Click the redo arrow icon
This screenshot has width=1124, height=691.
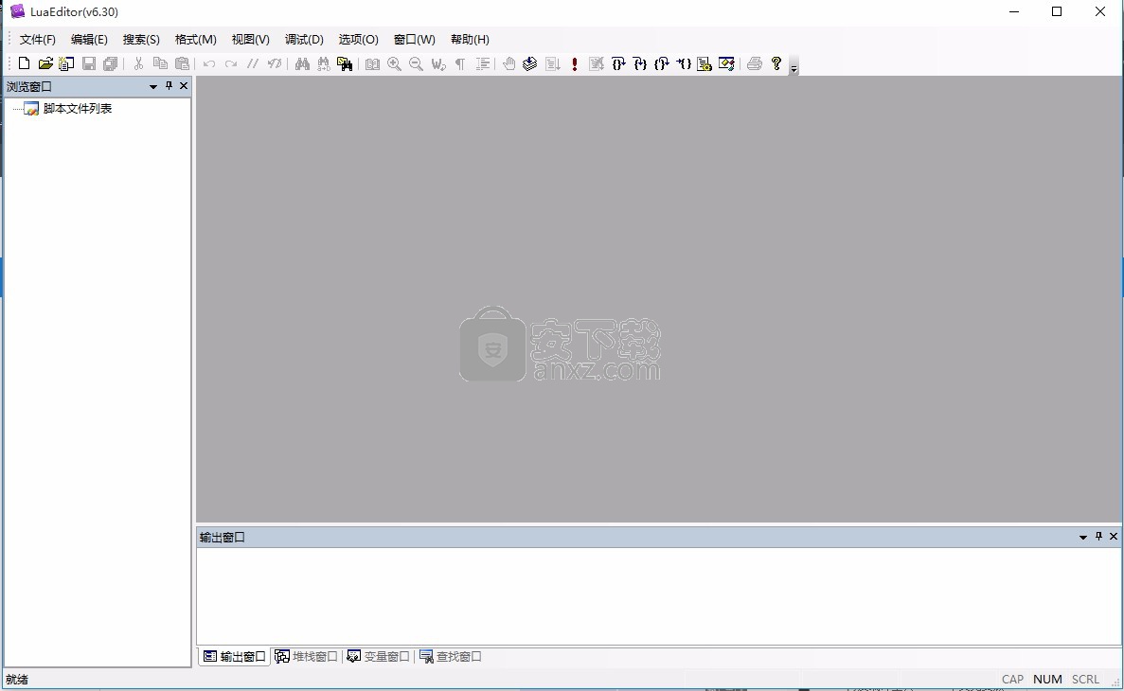(x=231, y=63)
